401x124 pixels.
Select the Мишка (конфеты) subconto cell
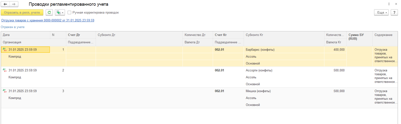click(x=258, y=91)
